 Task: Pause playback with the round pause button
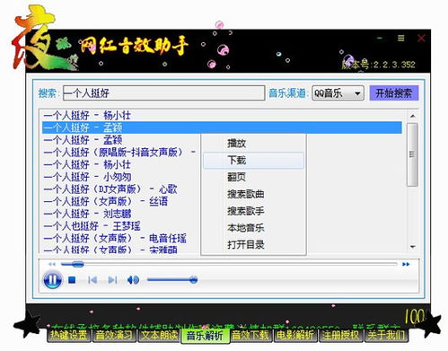tap(53, 280)
